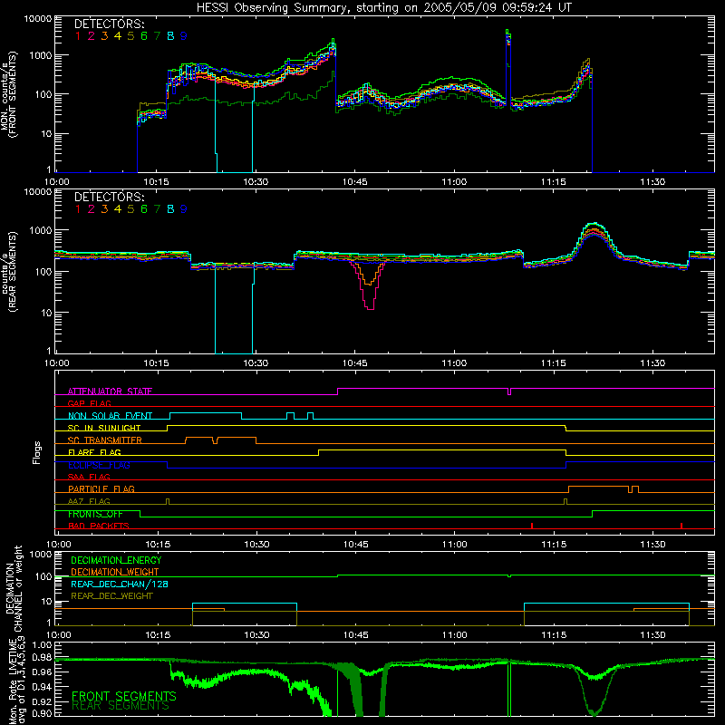Image resolution: width=725 pixels, height=725 pixels.
Task: Click detector 6 in front segments legend
Action: (144, 36)
